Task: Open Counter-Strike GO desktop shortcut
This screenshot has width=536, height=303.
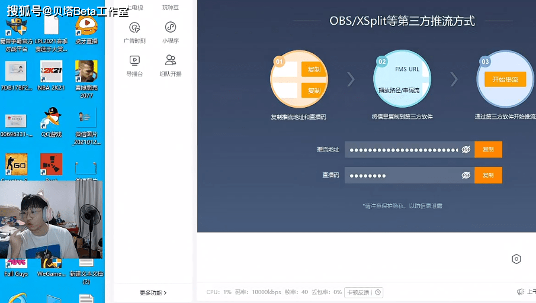Action: tap(16, 167)
